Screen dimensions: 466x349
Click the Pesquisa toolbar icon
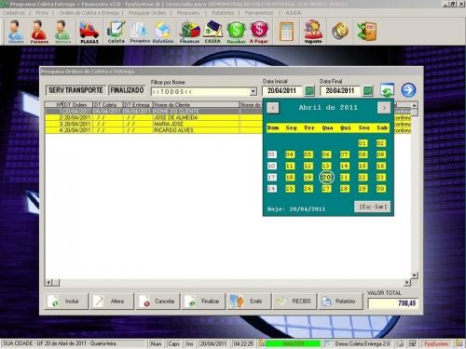click(140, 32)
